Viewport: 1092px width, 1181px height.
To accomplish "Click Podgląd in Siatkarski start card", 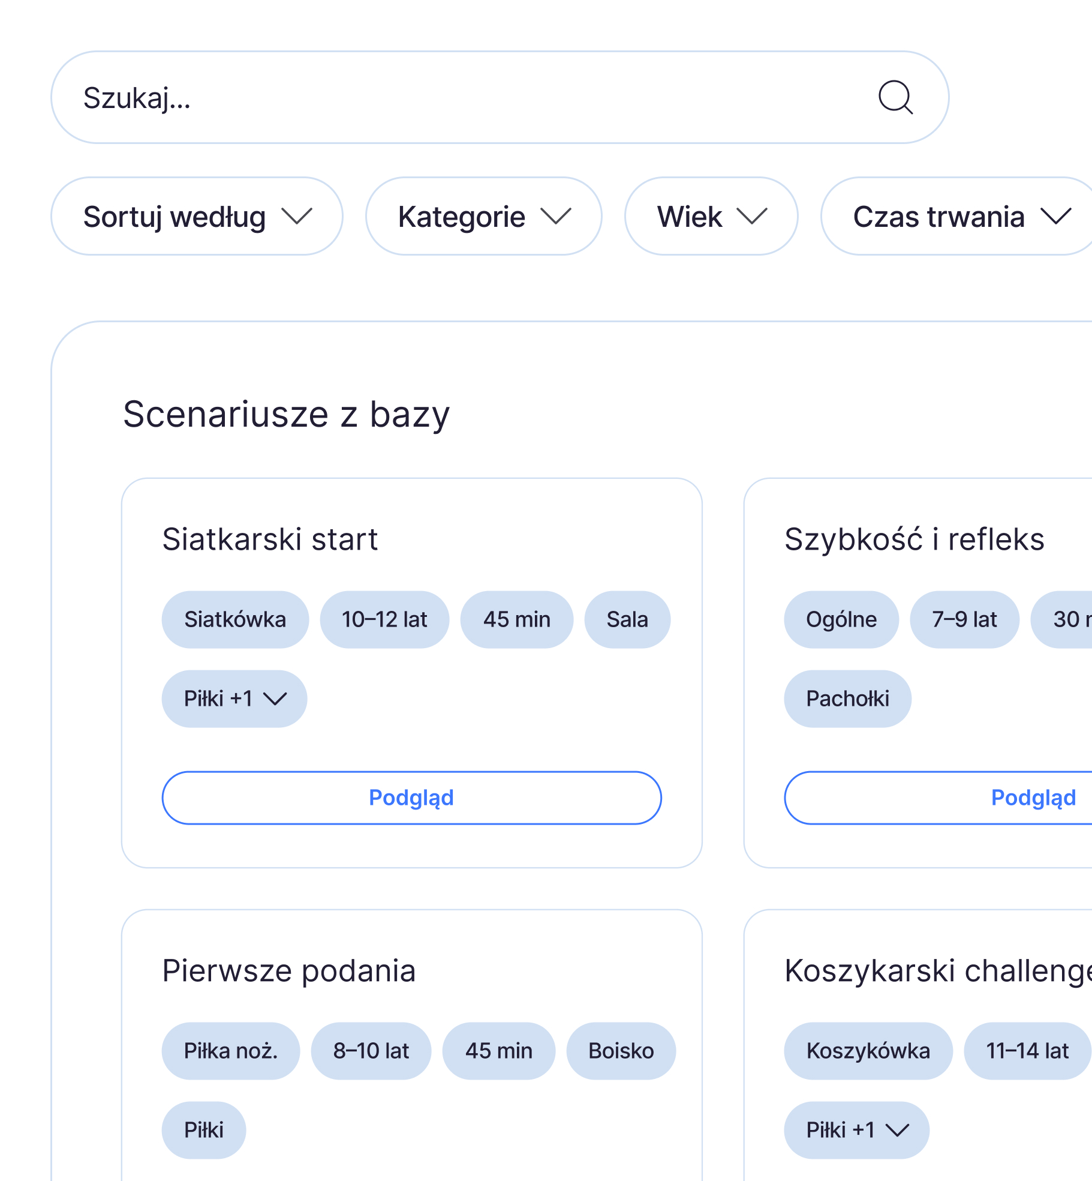I will click(411, 798).
